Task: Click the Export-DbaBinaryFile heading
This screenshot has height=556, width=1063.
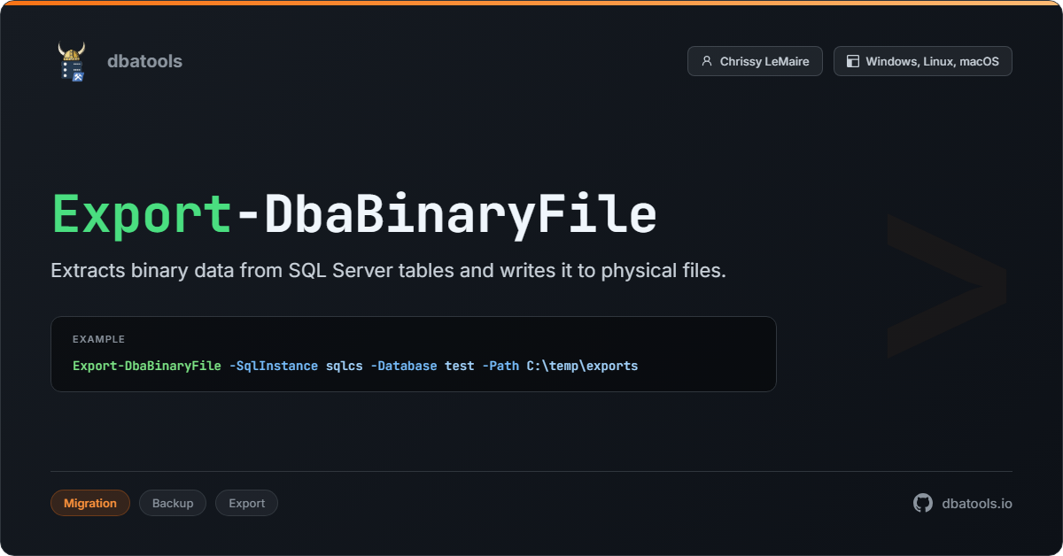Action: tap(354, 214)
